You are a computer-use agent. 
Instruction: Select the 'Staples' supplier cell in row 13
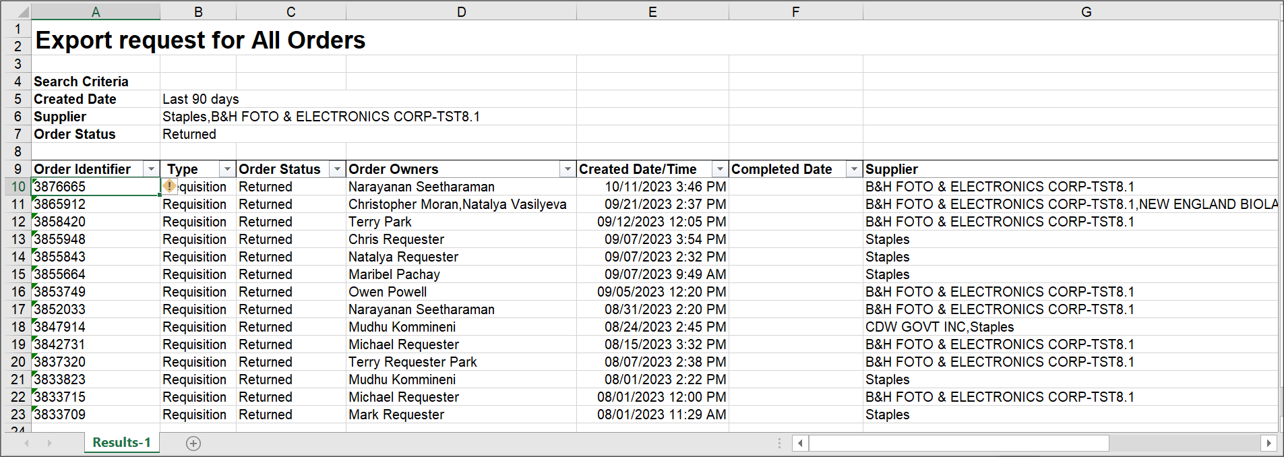[1071, 239]
